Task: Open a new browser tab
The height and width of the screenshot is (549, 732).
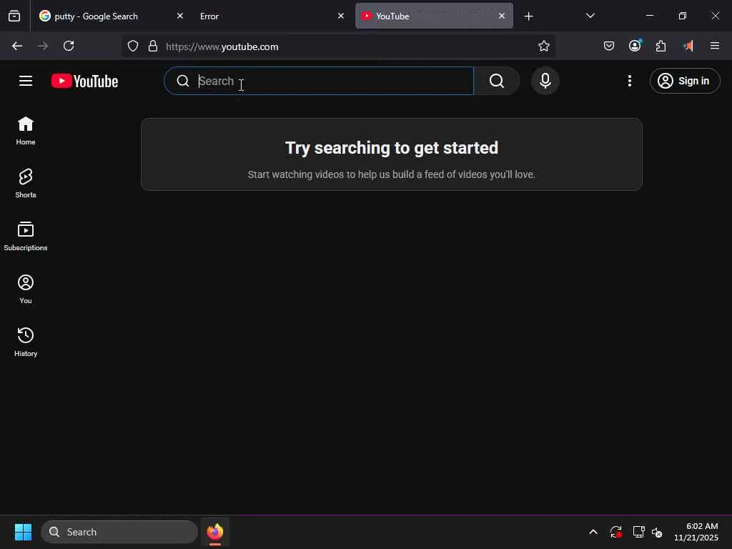Action: coord(528,16)
